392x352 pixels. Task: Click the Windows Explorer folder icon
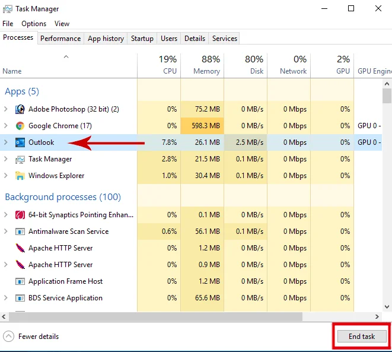point(20,176)
